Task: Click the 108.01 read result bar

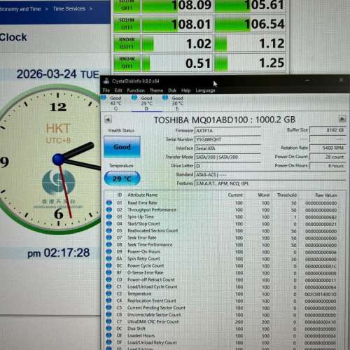Action: point(177,24)
